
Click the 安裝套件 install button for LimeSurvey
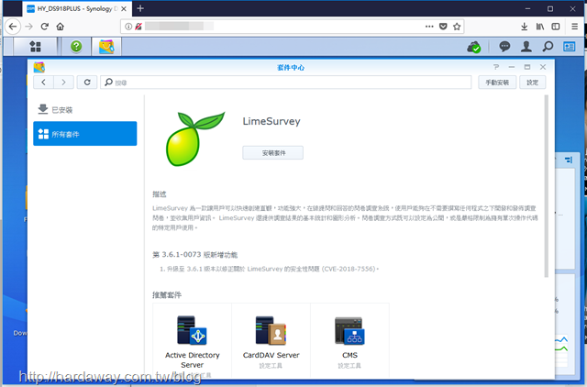click(x=273, y=153)
